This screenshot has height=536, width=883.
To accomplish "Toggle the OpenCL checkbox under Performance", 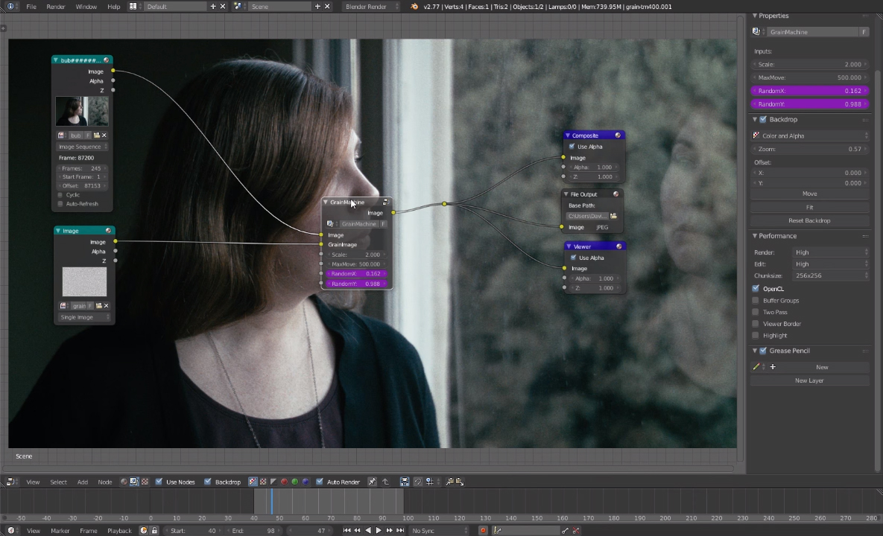I will (x=756, y=288).
